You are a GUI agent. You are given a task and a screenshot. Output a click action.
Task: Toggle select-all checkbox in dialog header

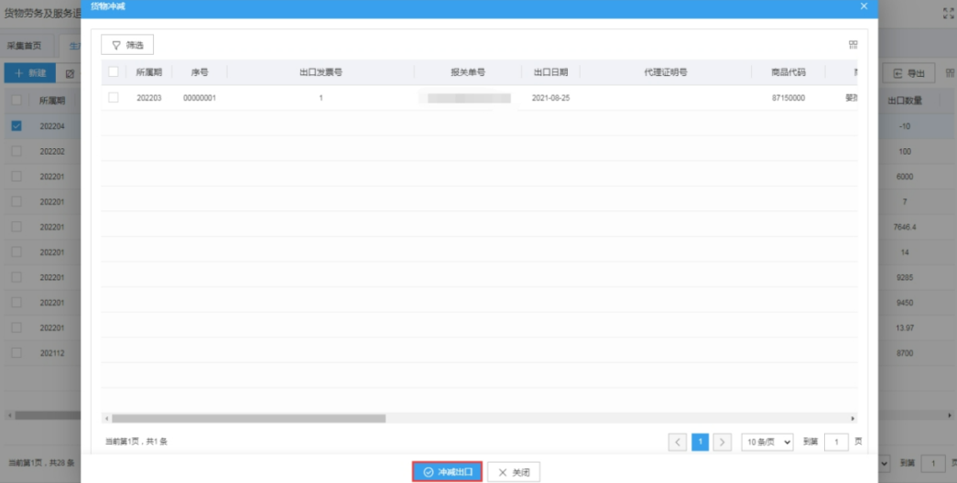click(114, 71)
